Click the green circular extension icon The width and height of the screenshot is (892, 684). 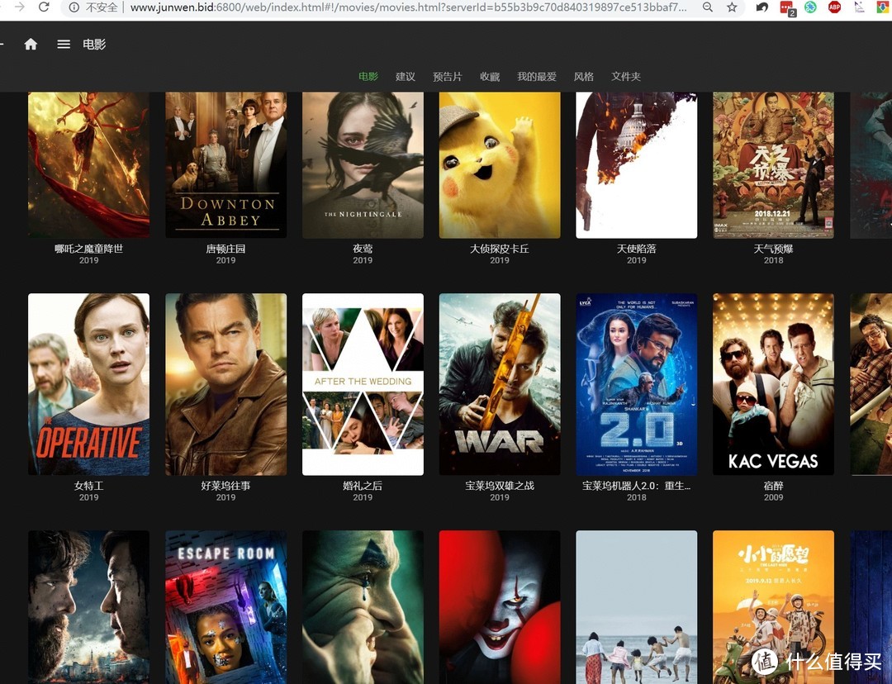click(811, 7)
